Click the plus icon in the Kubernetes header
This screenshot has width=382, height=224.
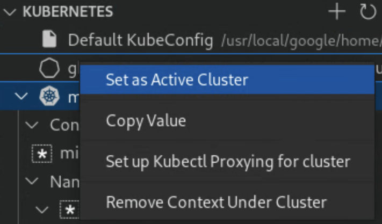[337, 12]
